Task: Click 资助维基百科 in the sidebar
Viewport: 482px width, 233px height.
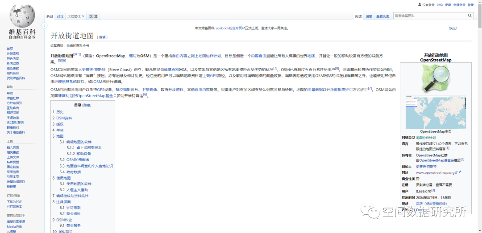Action: click(16, 78)
